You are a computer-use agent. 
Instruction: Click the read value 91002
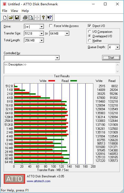114,98
